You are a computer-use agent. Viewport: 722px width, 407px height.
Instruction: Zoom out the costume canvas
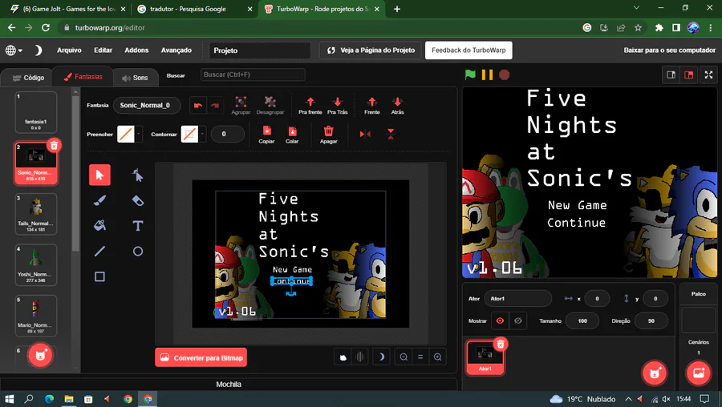pyautogui.click(x=404, y=357)
